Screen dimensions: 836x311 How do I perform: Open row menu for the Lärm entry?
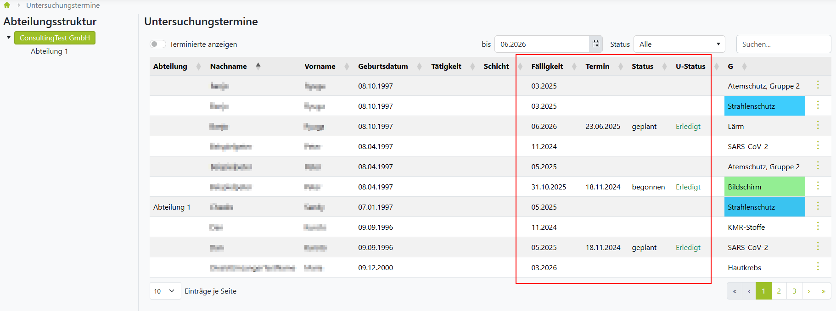818,125
